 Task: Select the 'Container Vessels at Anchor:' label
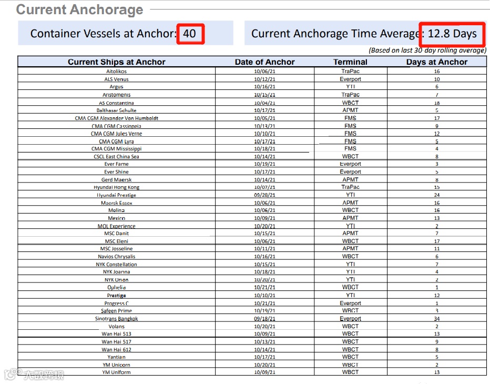coord(104,34)
